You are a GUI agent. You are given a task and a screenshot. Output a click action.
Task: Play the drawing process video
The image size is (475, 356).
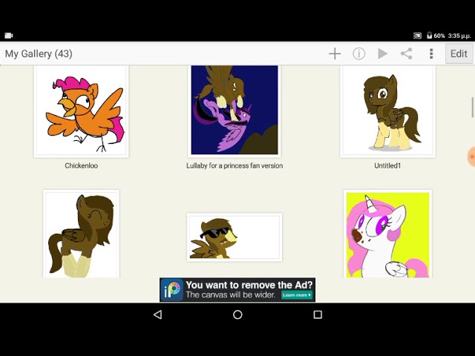point(383,54)
